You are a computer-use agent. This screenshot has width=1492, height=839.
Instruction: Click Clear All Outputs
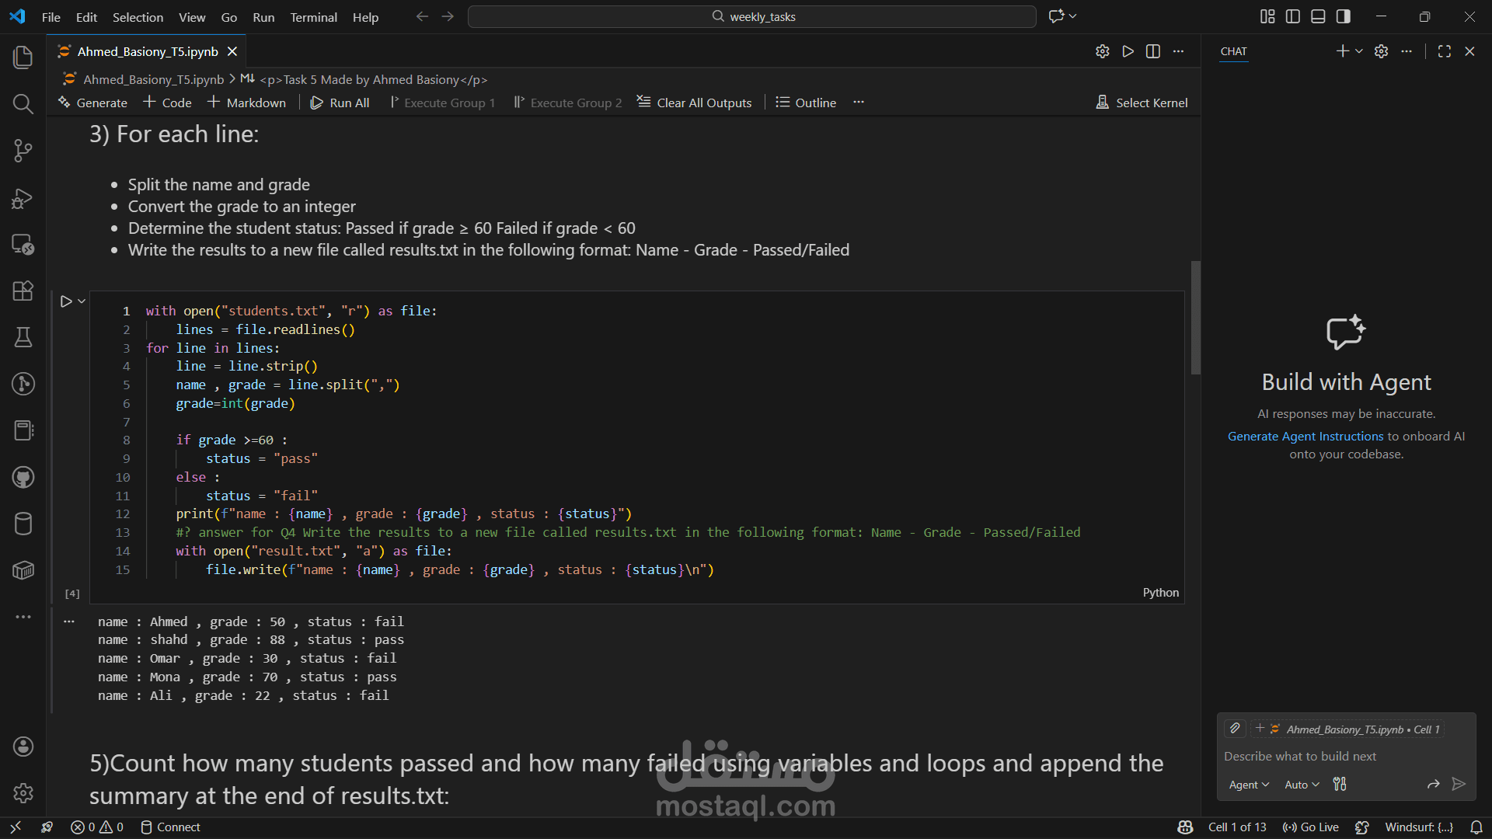(x=694, y=103)
